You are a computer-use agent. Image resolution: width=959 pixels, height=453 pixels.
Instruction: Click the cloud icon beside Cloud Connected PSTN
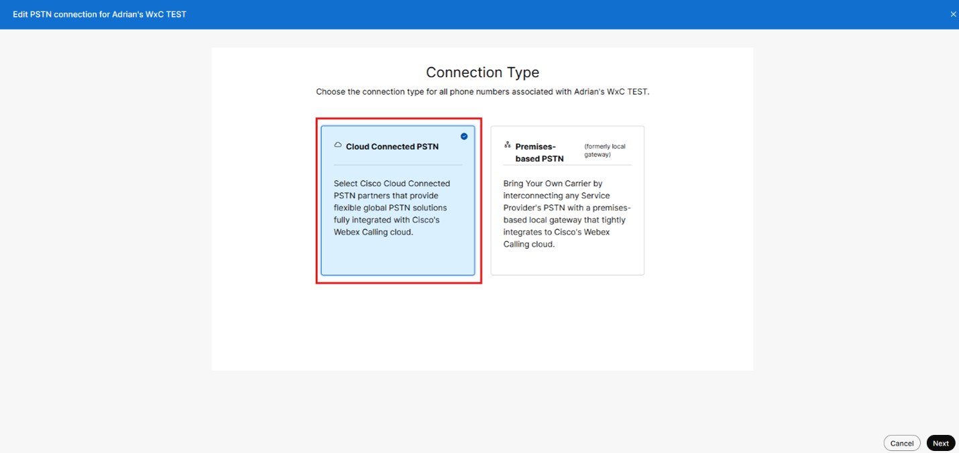click(x=338, y=145)
